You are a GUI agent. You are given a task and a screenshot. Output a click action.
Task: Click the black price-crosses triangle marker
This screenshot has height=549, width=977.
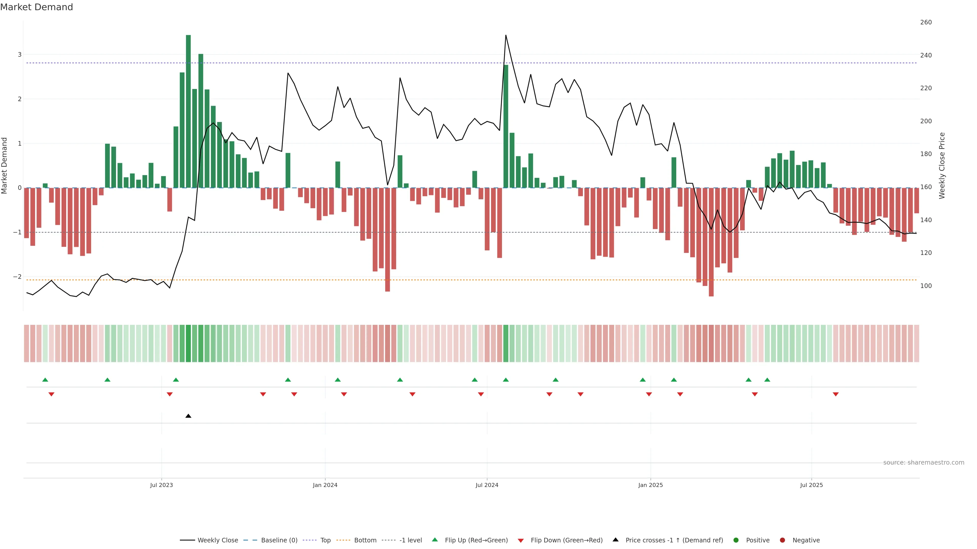[188, 416]
